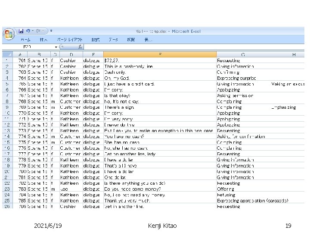Click cell "Customer" in row 8
Image resolution: width=310 pixels, height=233 pixels.
[71, 101]
